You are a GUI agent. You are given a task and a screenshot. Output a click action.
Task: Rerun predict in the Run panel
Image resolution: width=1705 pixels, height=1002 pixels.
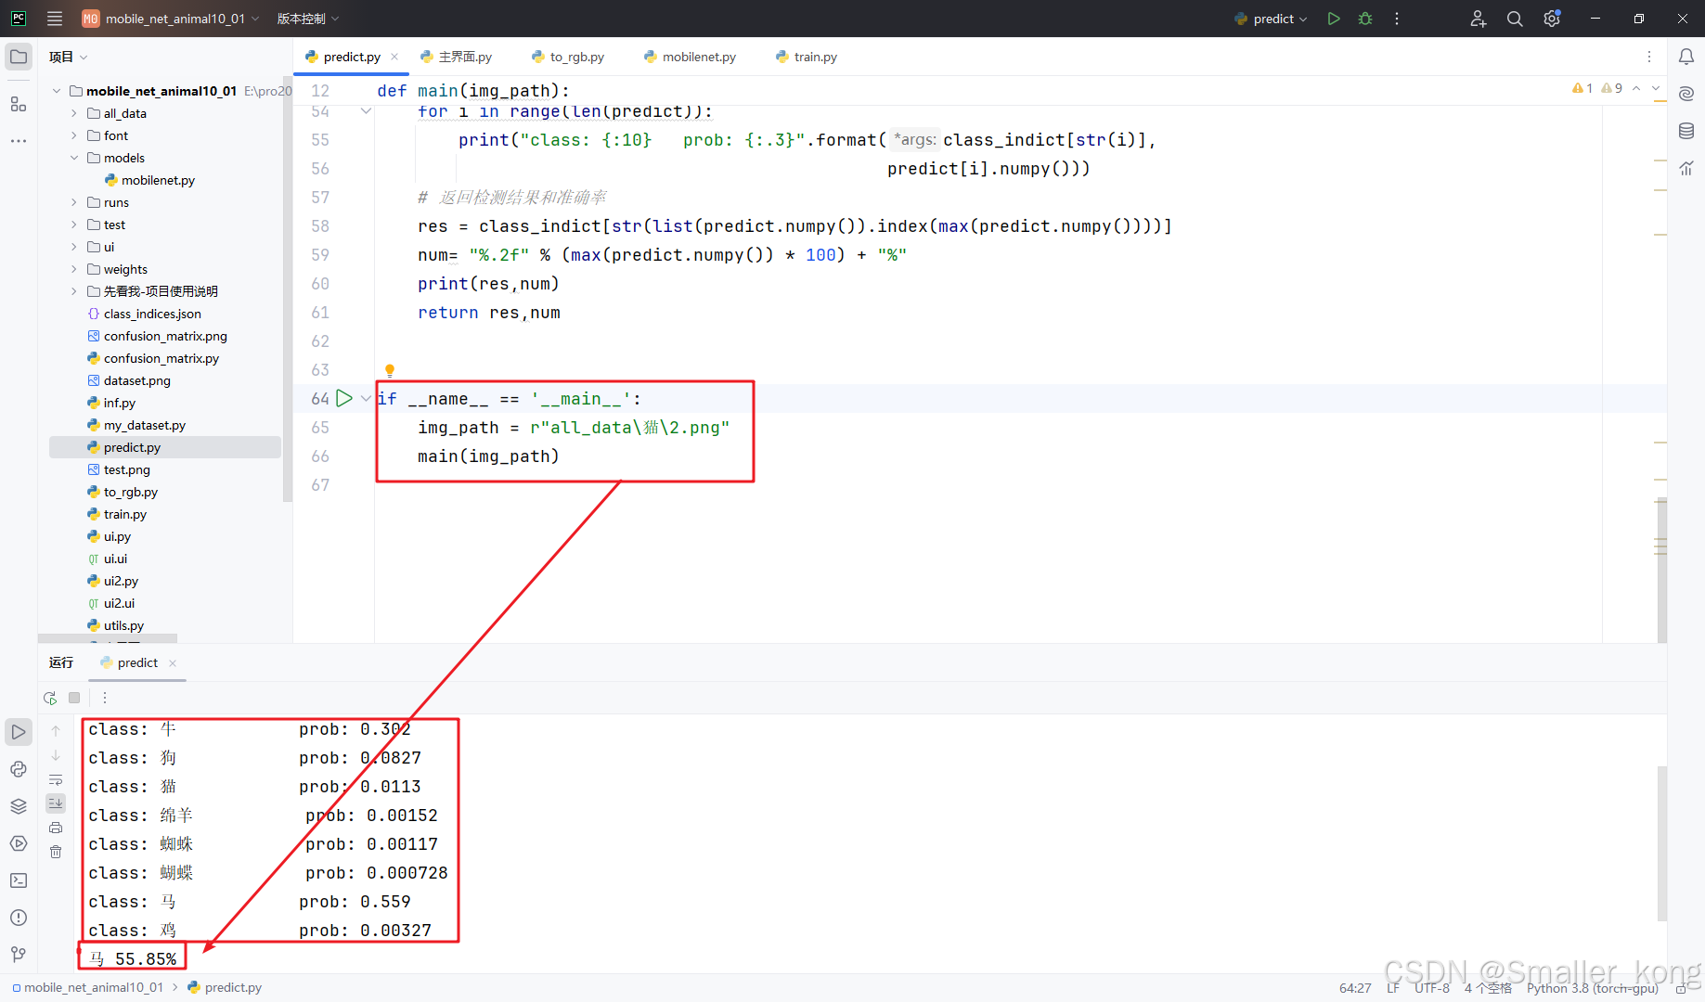tap(50, 698)
